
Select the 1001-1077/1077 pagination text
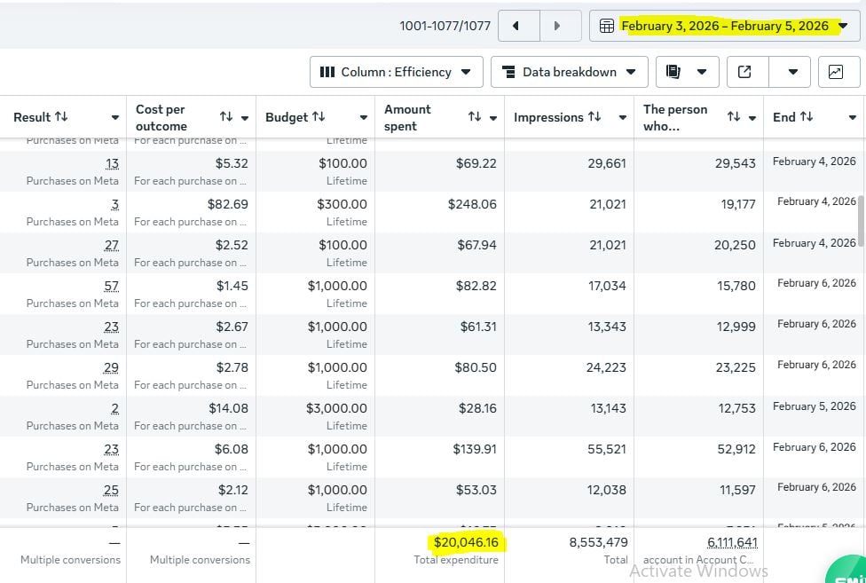(x=445, y=26)
